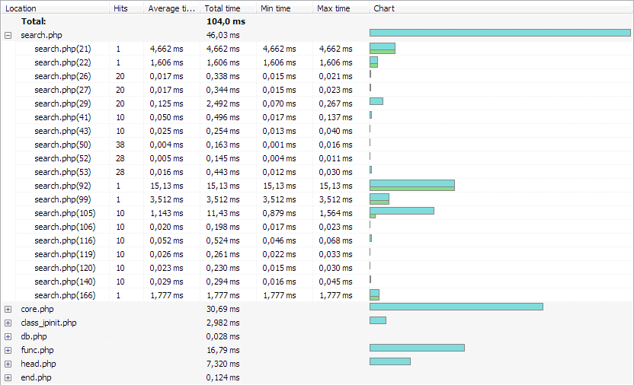Sort by Min time column header
634x385 pixels.
(x=284, y=8)
